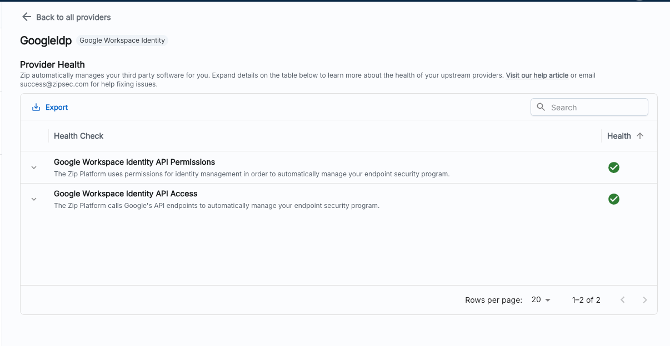Image resolution: width=670 pixels, height=346 pixels.
Task: Go to previous page arrow
Action: click(623, 300)
